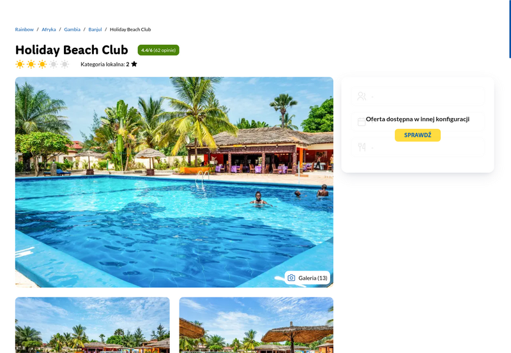
Task: Open the lower left resort thumbnail
Action: click(93, 325)
